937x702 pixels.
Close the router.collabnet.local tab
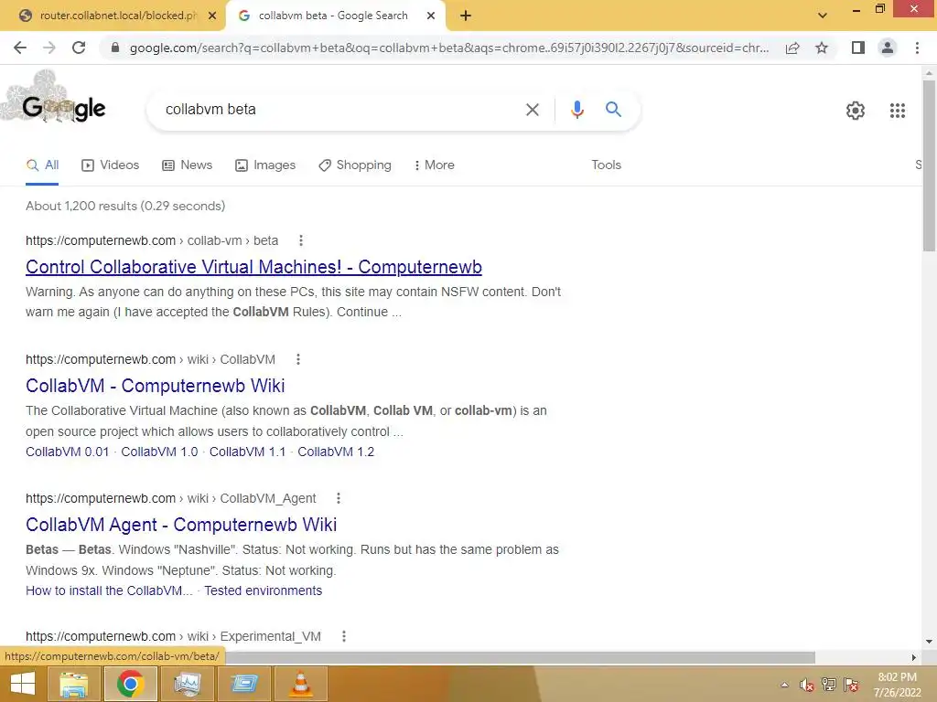point(212,16)
